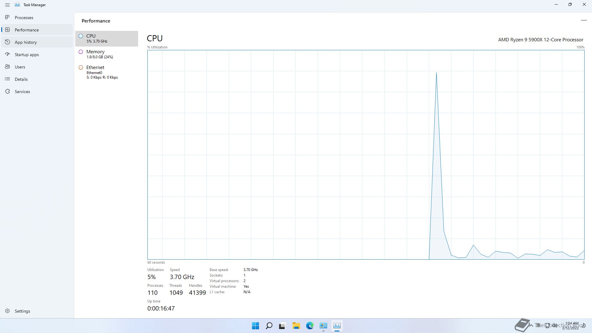Click the Virtual machine Yes value
Screen dimensions: 592x333
click(x=246, y=286)
